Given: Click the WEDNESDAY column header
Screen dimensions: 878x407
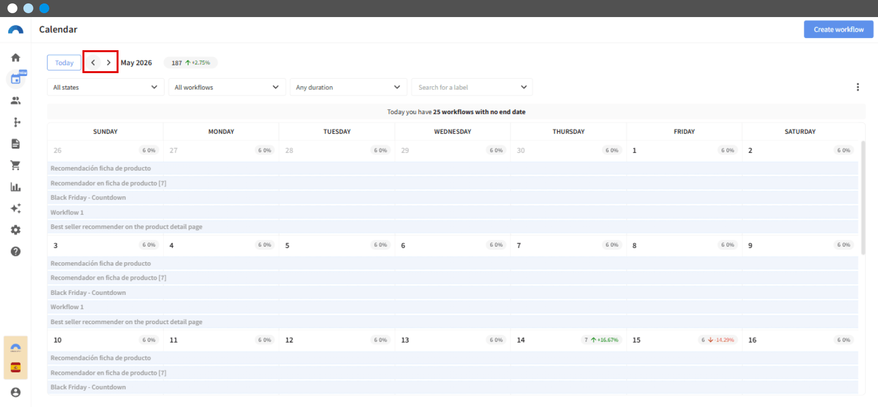Looking at the screenshot, I should coord(453,132).
